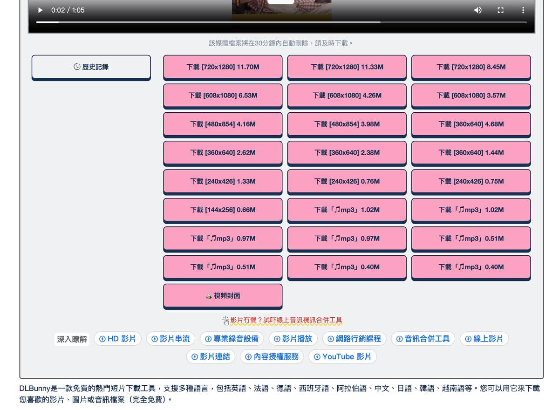Open the YouTube 影片 link
This screenshot has height=410, width=559.
coord(343,356)
